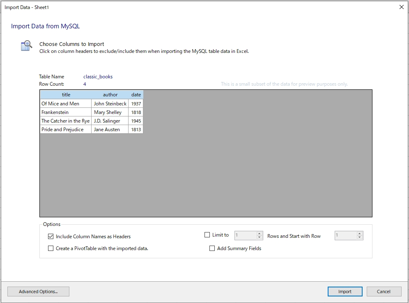Increase Limit to rows spinner value
This screenshot has width=409, height=303.
tap(259, 233)
